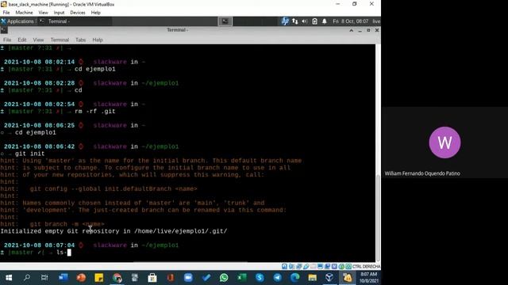Open the VirtualBox Devices menu
508x285 pixels.
[x=78, y=13]
